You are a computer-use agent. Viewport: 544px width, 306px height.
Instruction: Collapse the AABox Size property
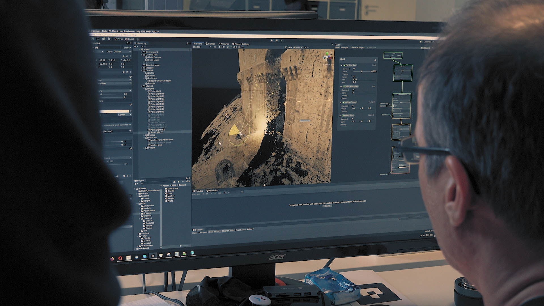(341, 116)
